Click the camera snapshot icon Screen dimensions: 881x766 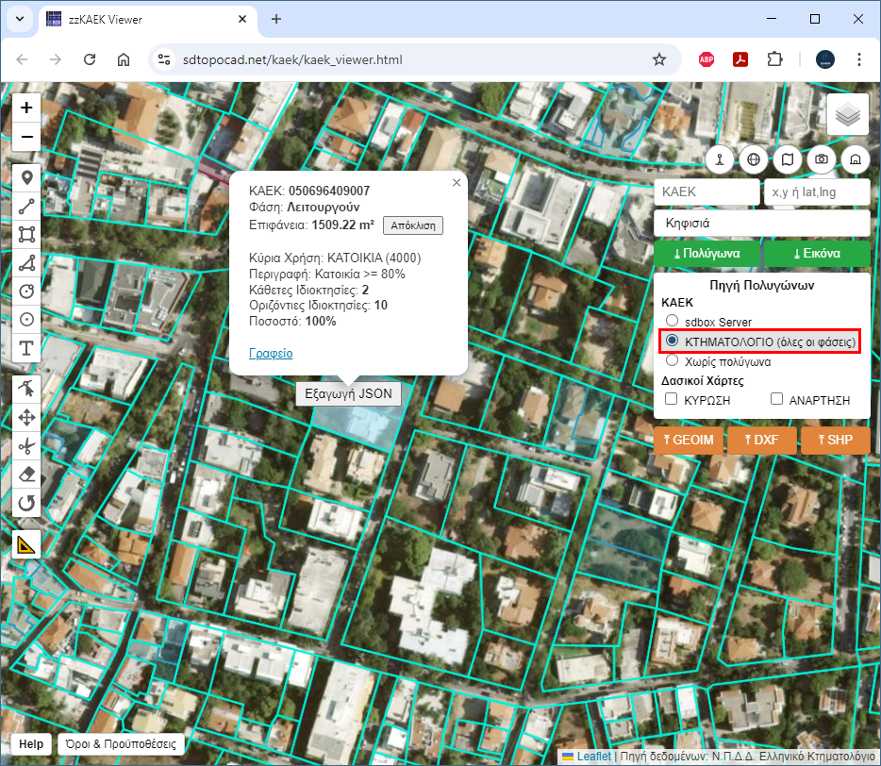pos(822,159)
